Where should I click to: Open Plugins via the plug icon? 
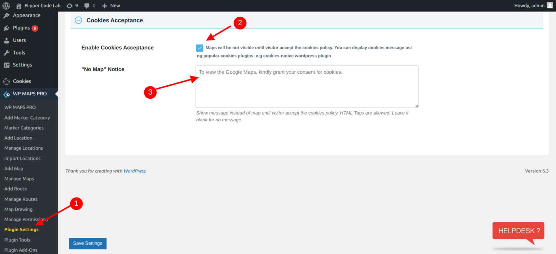pyautogui.click(x=7, y=28)
